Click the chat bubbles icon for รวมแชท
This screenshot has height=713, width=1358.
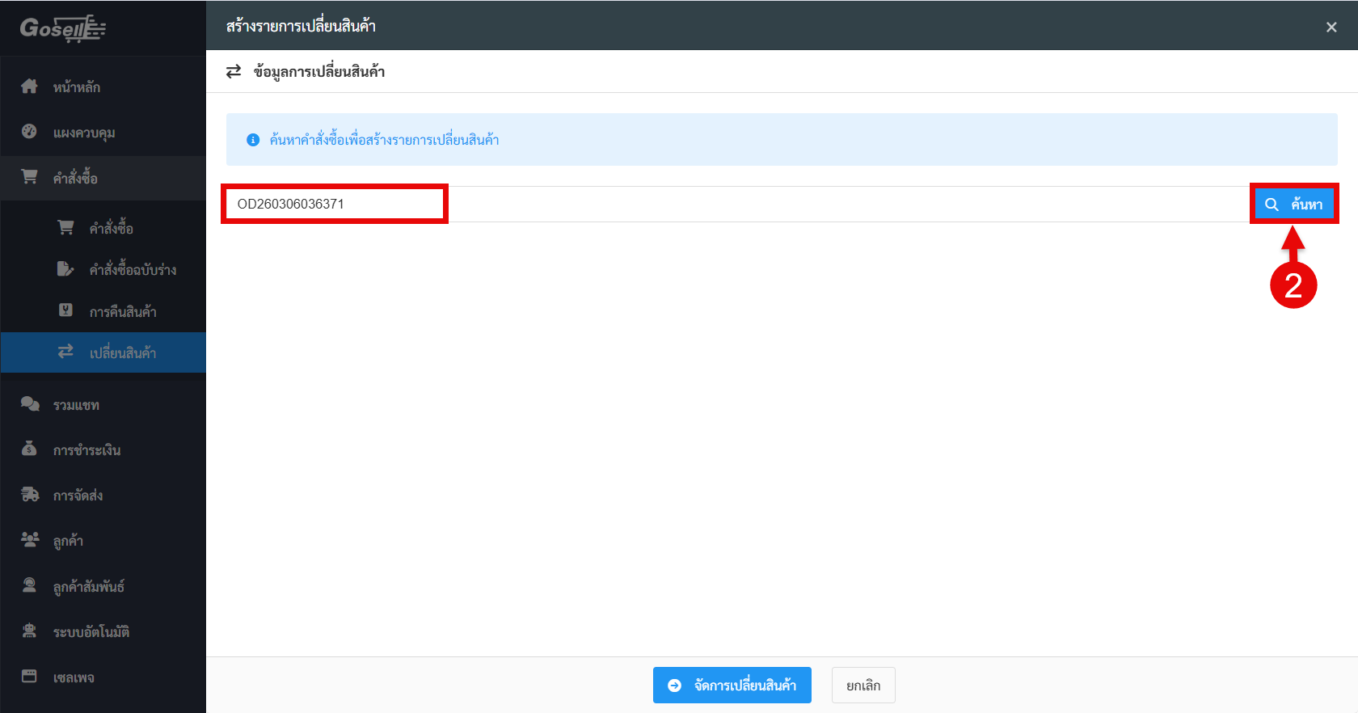(x=29, y=404)
